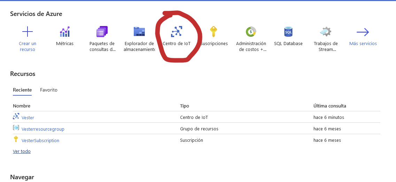This screenshot has width=396, height=182.
Task: Open the Centro de IoT service icon
Action: coord(177,32)
